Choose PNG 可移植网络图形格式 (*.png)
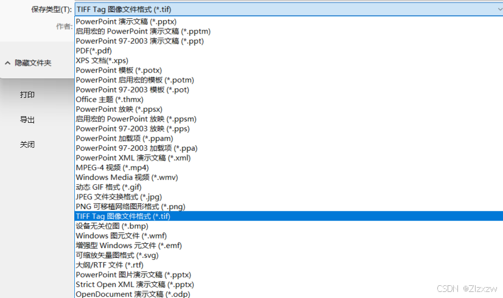503x298 pixels. [289, 207]
